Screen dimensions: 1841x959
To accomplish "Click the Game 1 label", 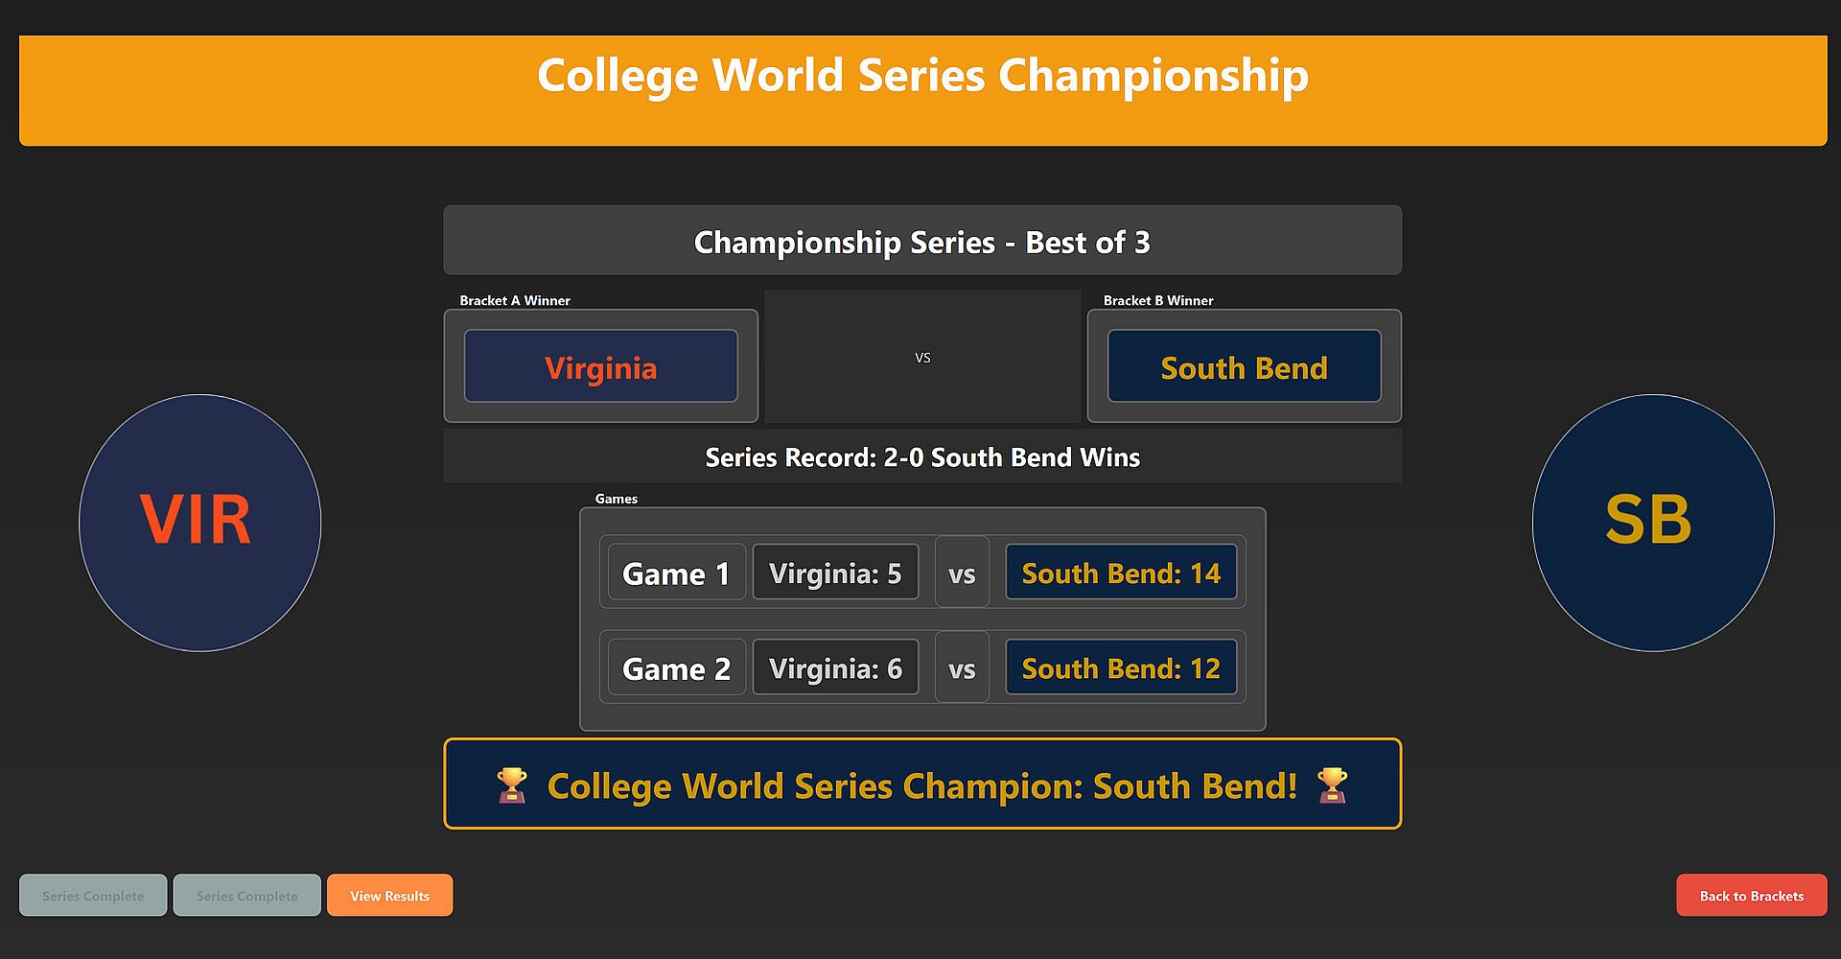I will coord(676,573).
